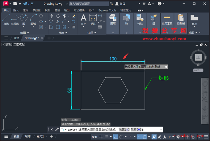Click the new drawing tab plus button
The width and height of the screenshot is (210, 141).
point(49,38)
